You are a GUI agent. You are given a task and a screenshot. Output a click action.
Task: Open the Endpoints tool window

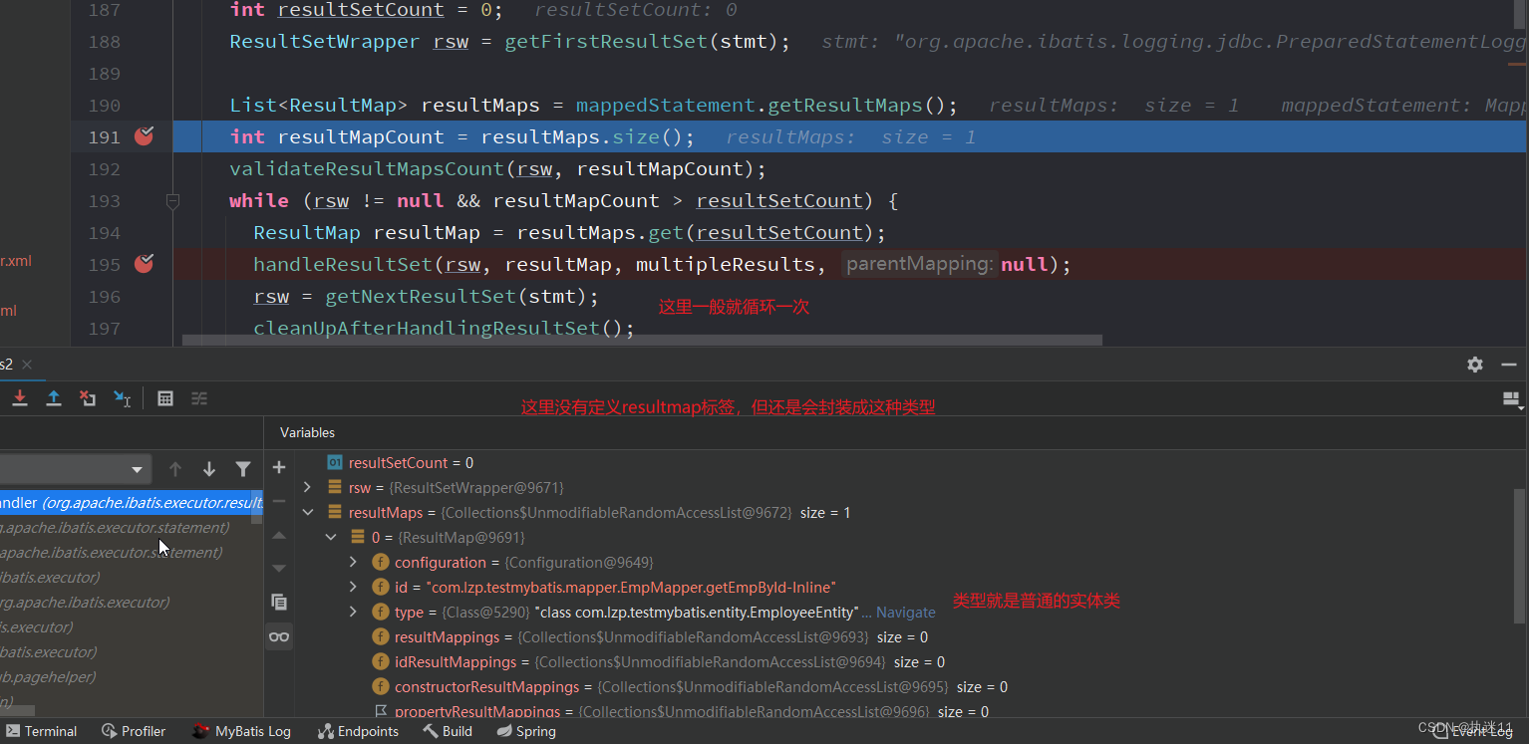(x=358, y=731)
